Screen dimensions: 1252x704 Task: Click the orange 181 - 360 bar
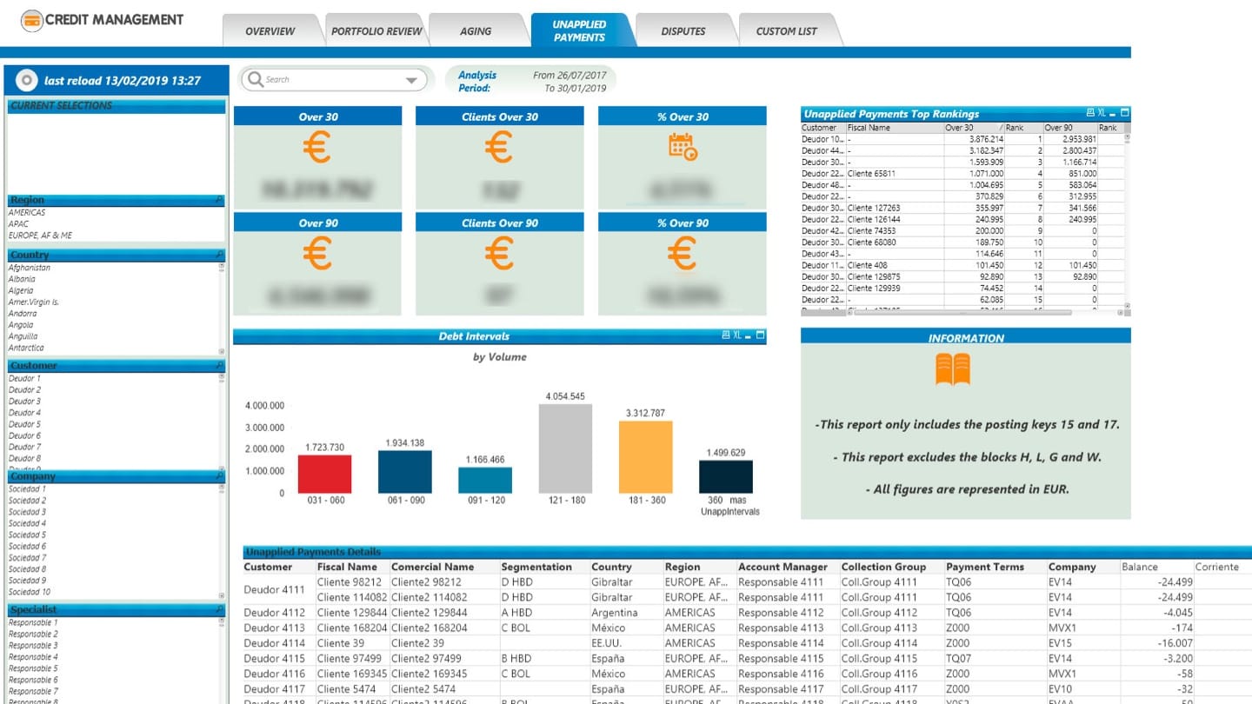coord(645,457)
